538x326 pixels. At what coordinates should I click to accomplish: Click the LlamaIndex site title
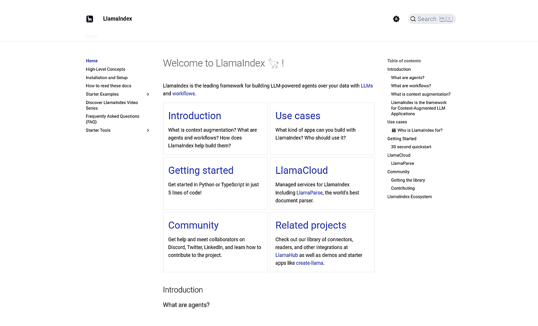pos(118,19)
